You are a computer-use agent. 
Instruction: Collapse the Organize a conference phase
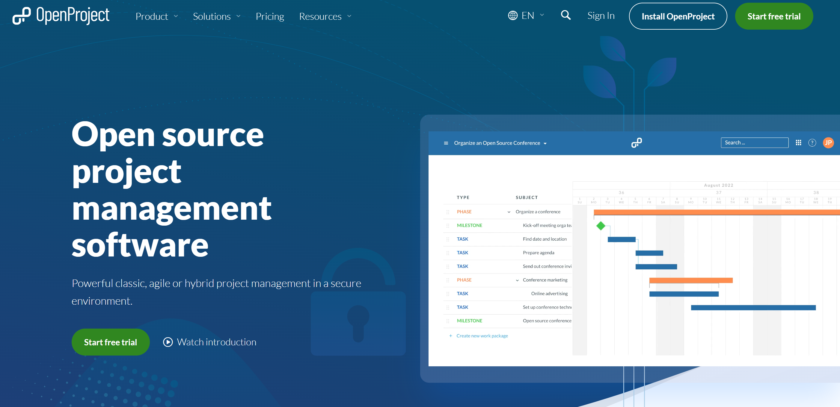(x=509, y=212)
